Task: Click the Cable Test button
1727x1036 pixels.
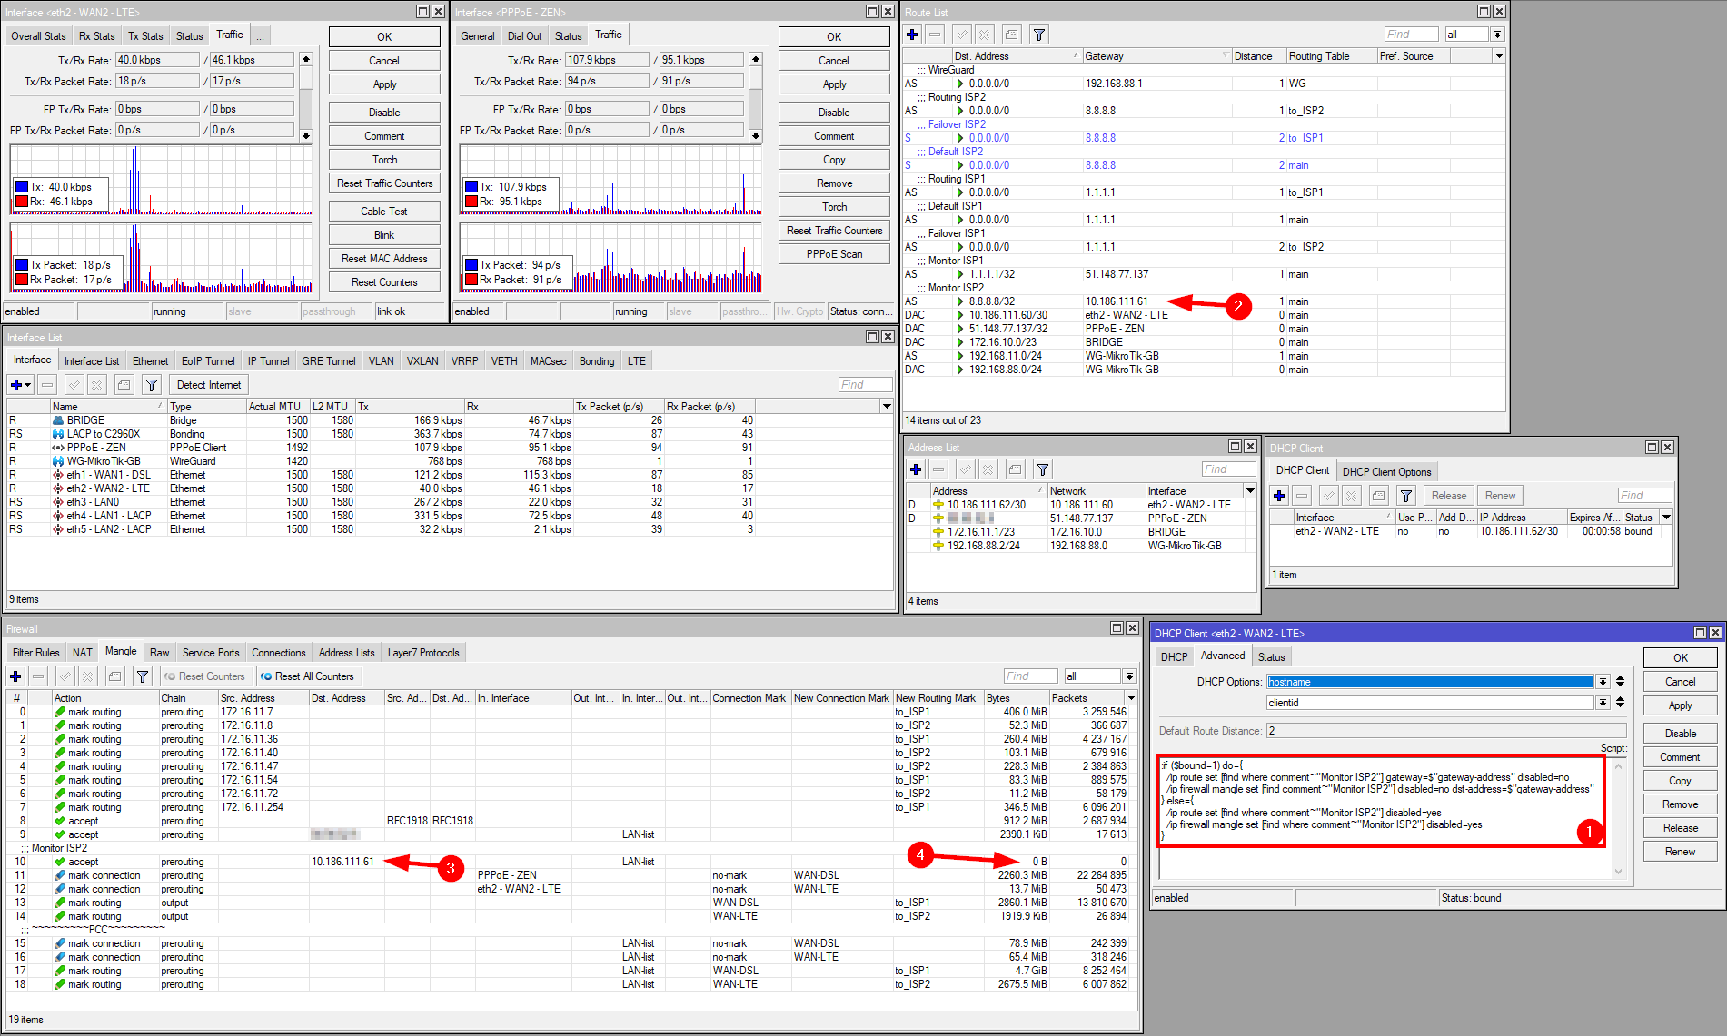Action: tap(384, 212)
